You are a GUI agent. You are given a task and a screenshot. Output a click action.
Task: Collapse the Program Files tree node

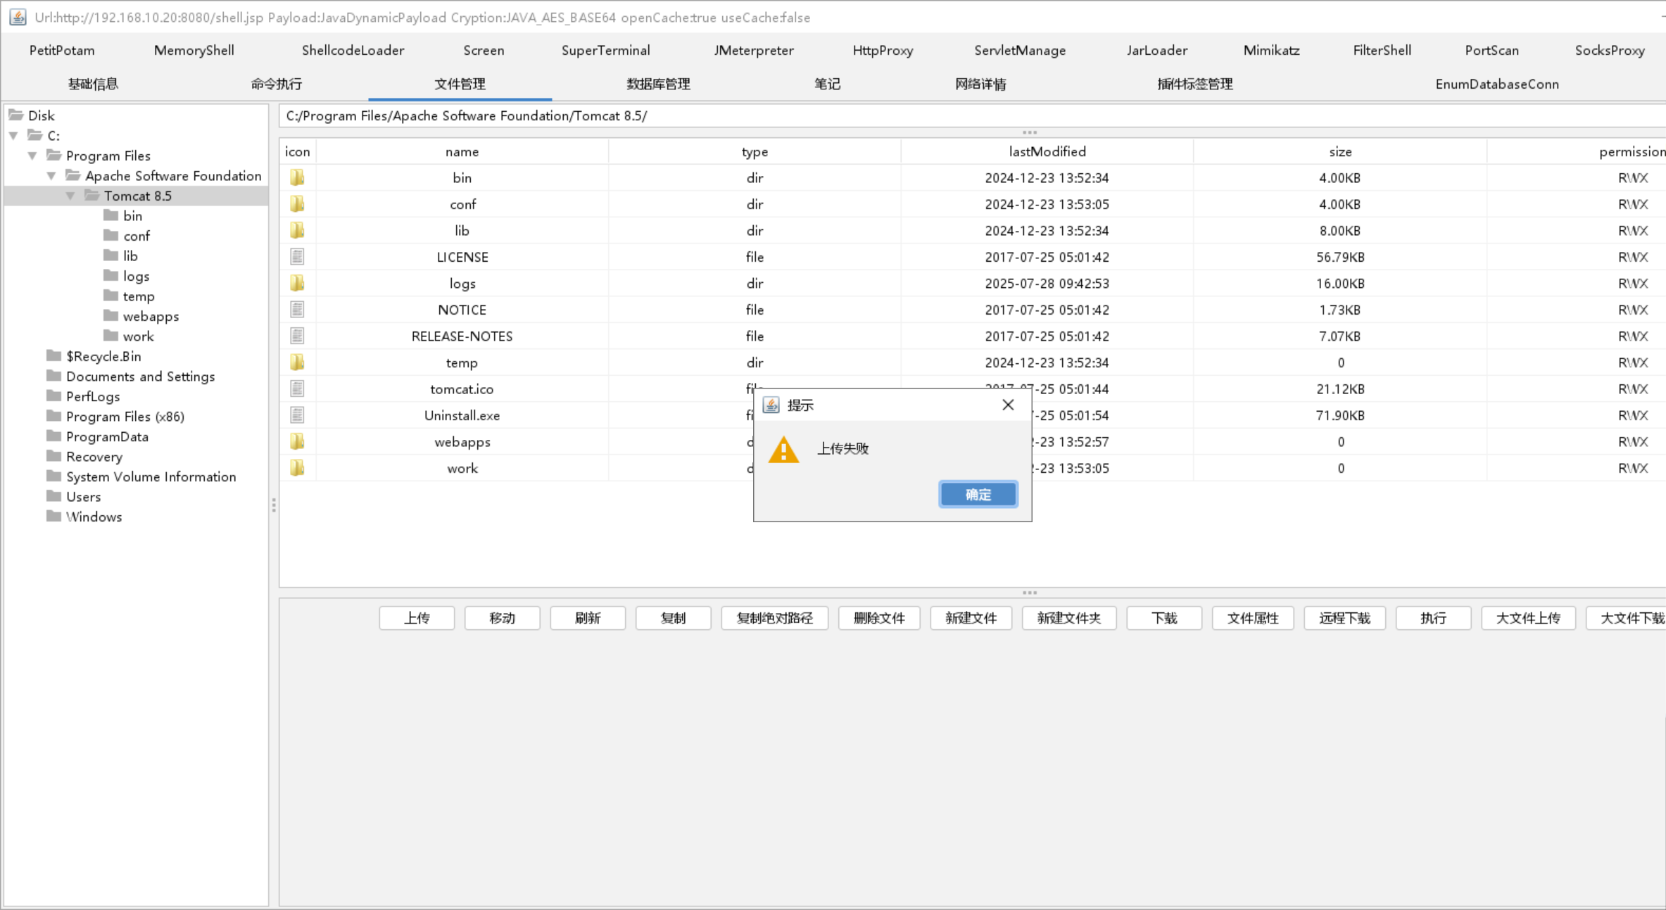coord(32,156)
